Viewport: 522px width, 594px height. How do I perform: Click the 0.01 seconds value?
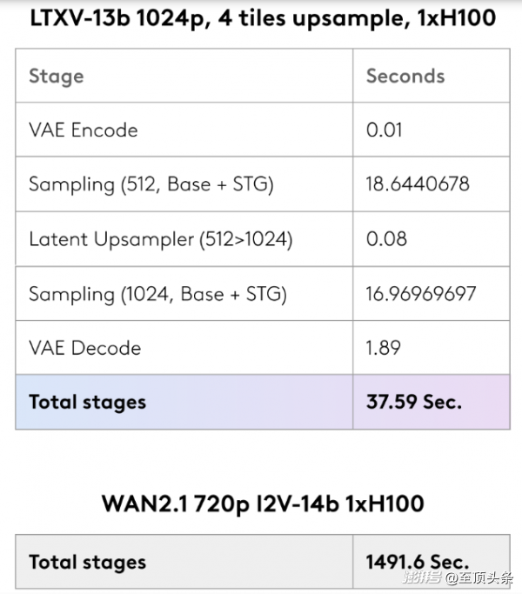coord(384,130)
